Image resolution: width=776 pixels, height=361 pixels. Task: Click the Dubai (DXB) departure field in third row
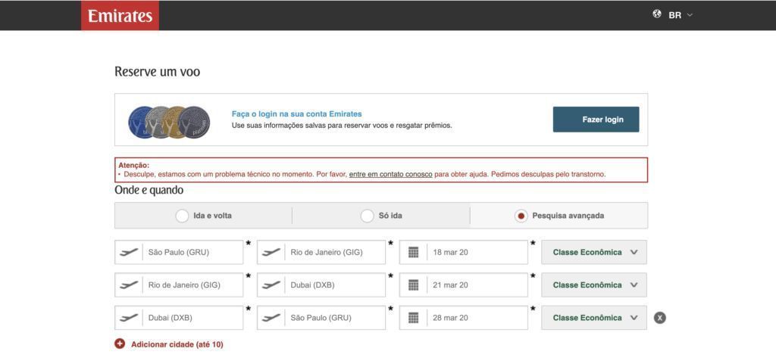point(179,317)
